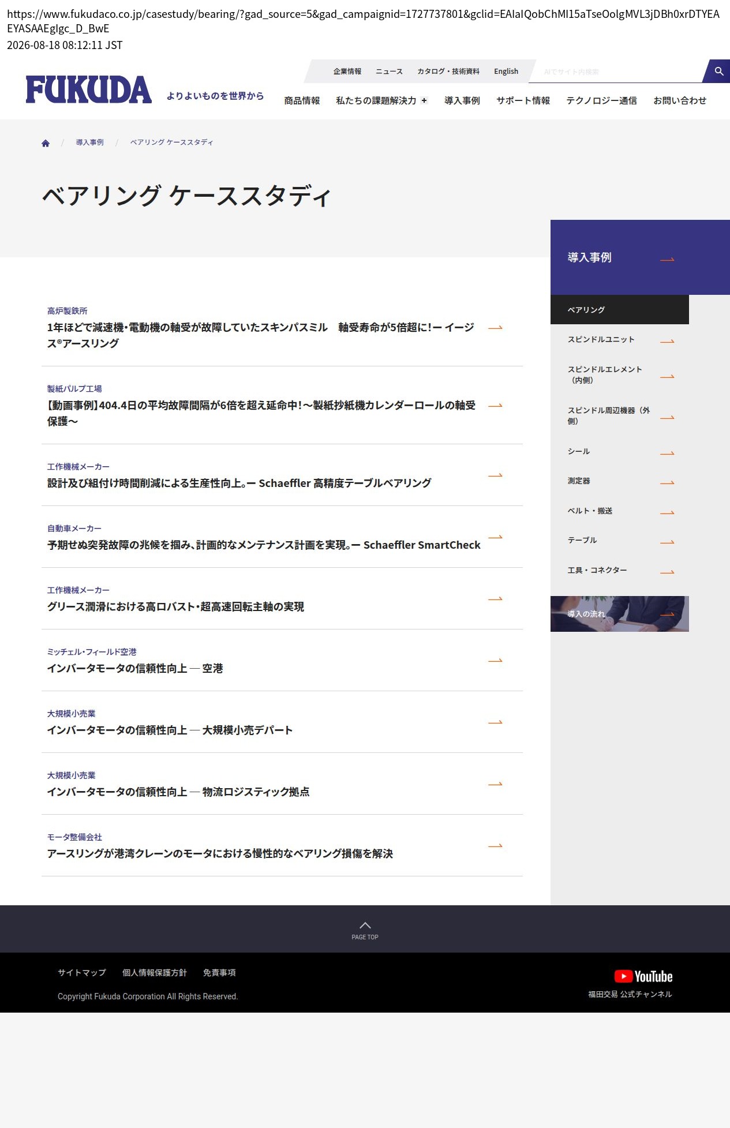Screen dimensions: 730x1128
Task: Click the ミッチェル・フィールド空港 category label
Action: (92, 651)
